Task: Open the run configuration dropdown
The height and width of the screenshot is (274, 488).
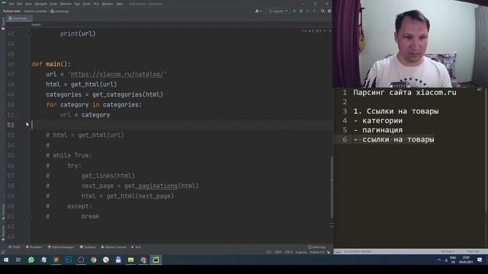Action: (x=278, y=11)
